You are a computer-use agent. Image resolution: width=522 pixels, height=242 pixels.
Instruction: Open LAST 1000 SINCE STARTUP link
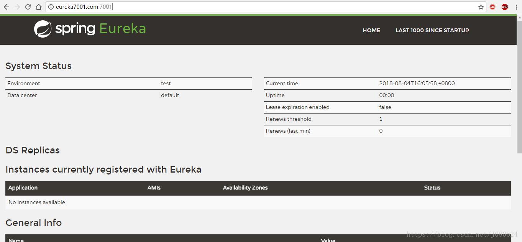click(x=432, y=30)
